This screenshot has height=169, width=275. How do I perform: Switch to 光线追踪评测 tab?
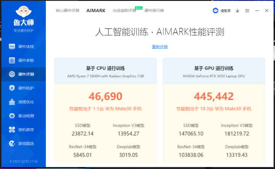coord(124,11)
